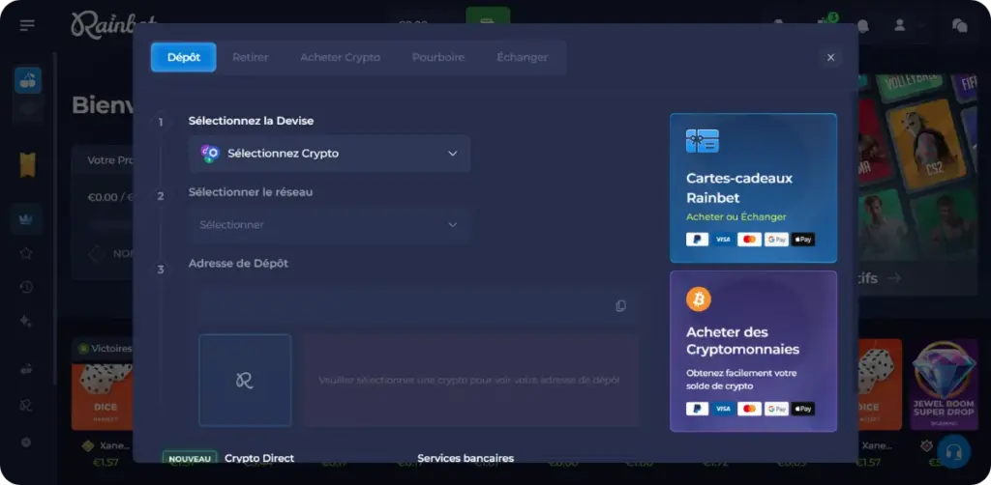Click Mastercard icon on Acheter des Cryptomonnaies card
991x485 pixels.
pyautogui.click(x=749, y=409)
